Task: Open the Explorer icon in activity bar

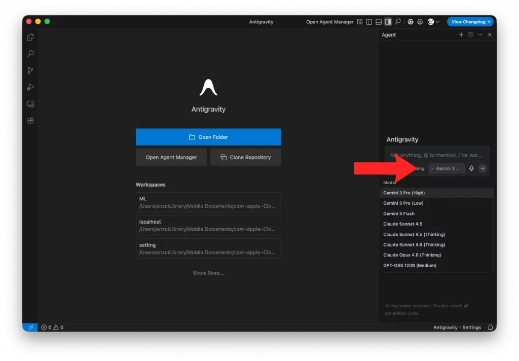Action: [30, 37]
